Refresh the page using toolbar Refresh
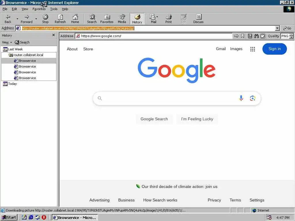 pos(60,19)
